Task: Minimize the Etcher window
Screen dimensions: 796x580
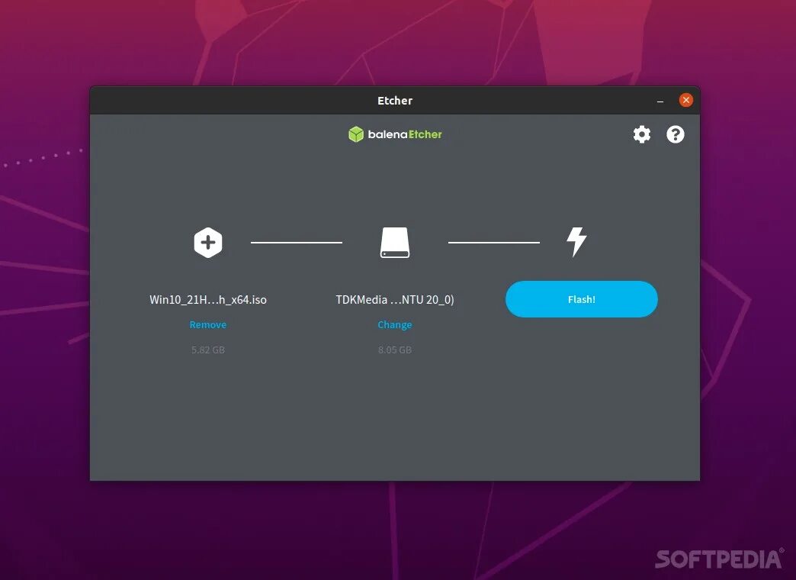Action: click(660, 101)
